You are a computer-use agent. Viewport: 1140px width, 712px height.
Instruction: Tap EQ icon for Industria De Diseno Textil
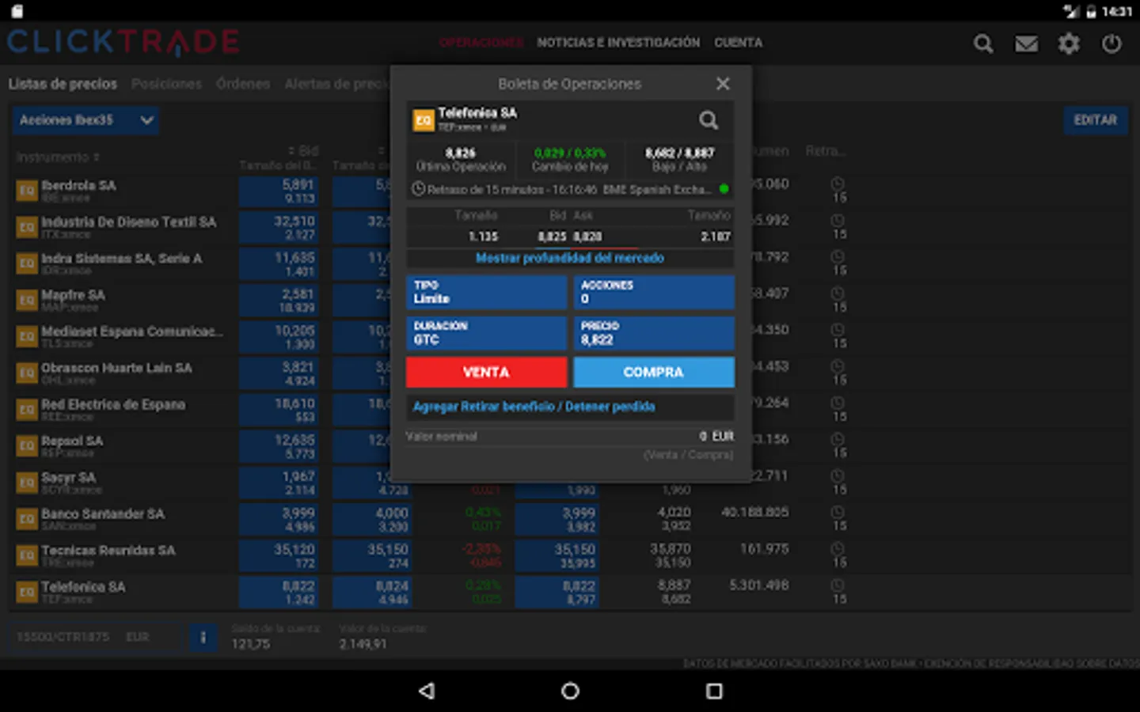27,227
